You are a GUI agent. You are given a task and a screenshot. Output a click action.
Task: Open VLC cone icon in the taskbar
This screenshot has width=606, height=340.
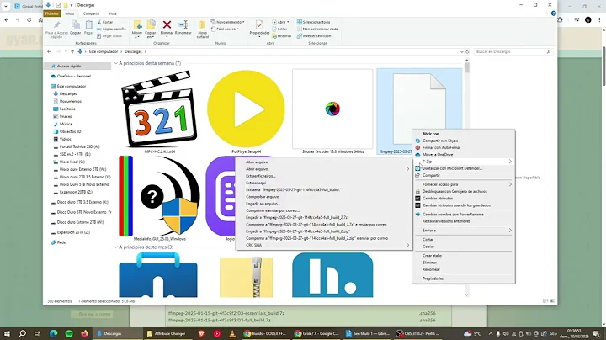click(232, 333)
